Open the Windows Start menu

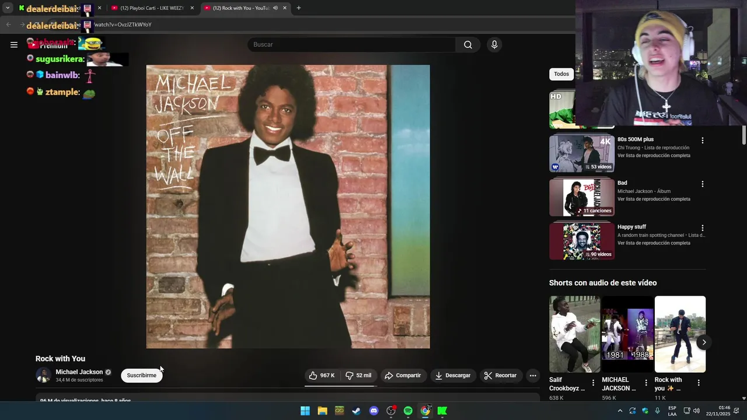[305, 411]
